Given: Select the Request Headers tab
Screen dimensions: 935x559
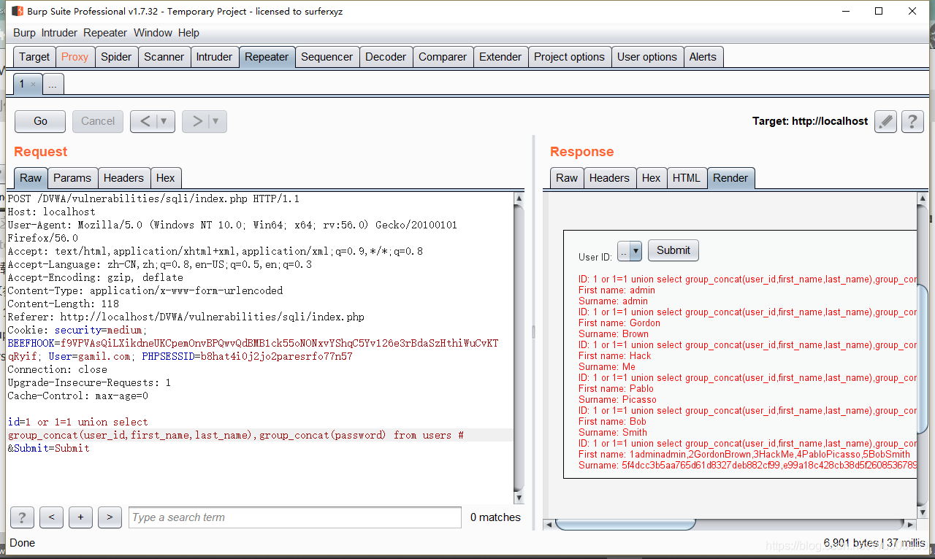Looking at the screenshot, I should (123, 178).
